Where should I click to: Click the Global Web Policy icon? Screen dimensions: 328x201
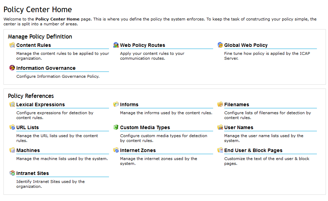pos(220,45)
